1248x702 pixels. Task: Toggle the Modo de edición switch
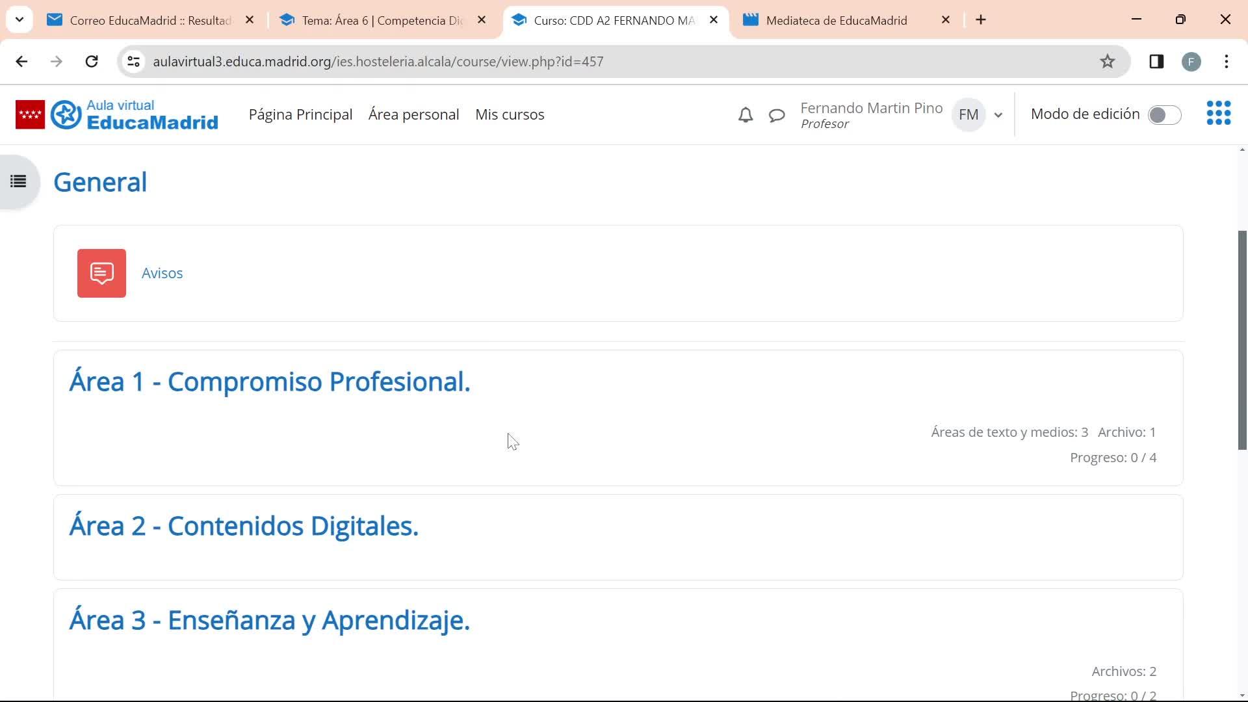coord(1163,115)
